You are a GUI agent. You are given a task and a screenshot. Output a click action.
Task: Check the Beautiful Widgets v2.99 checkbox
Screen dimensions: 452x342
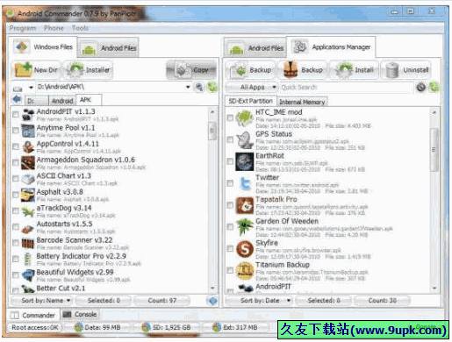pyautogui.click(x=16, y=275)
